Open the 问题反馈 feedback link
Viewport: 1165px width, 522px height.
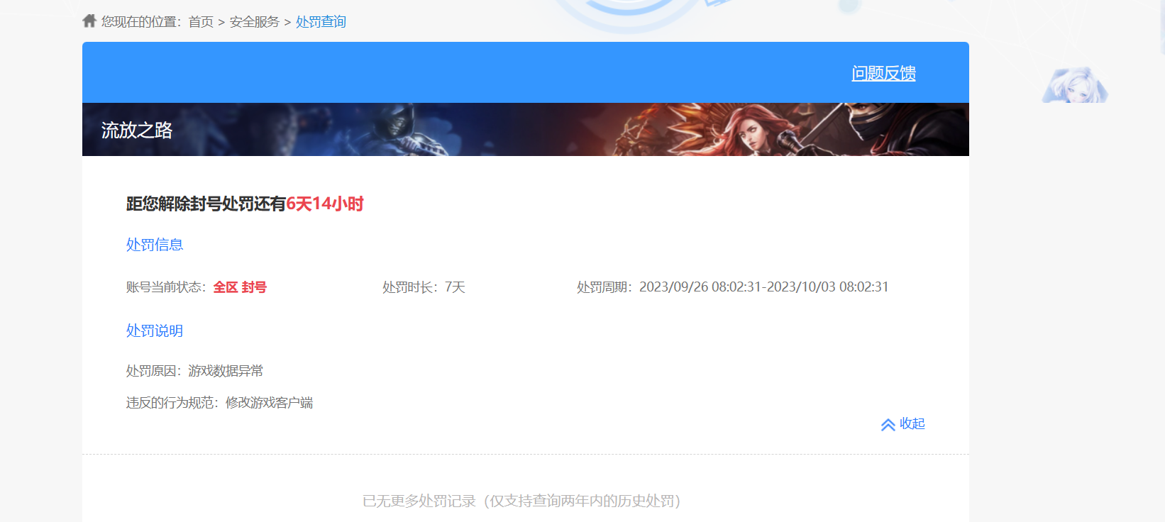[x=883, y=73]
